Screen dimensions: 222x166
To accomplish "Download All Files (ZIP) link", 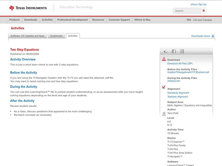I will 180,64.
